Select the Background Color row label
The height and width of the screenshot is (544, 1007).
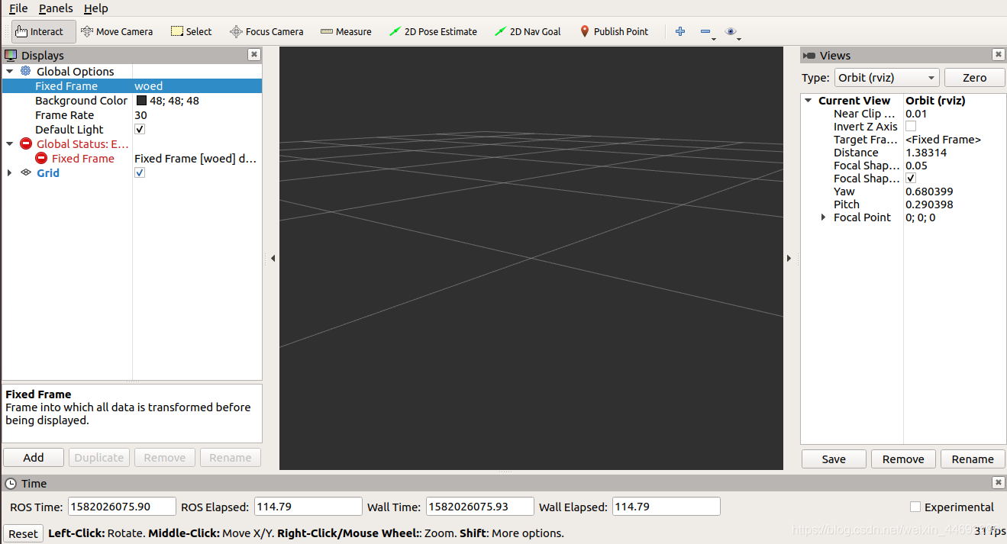click(x=81, y=101)
